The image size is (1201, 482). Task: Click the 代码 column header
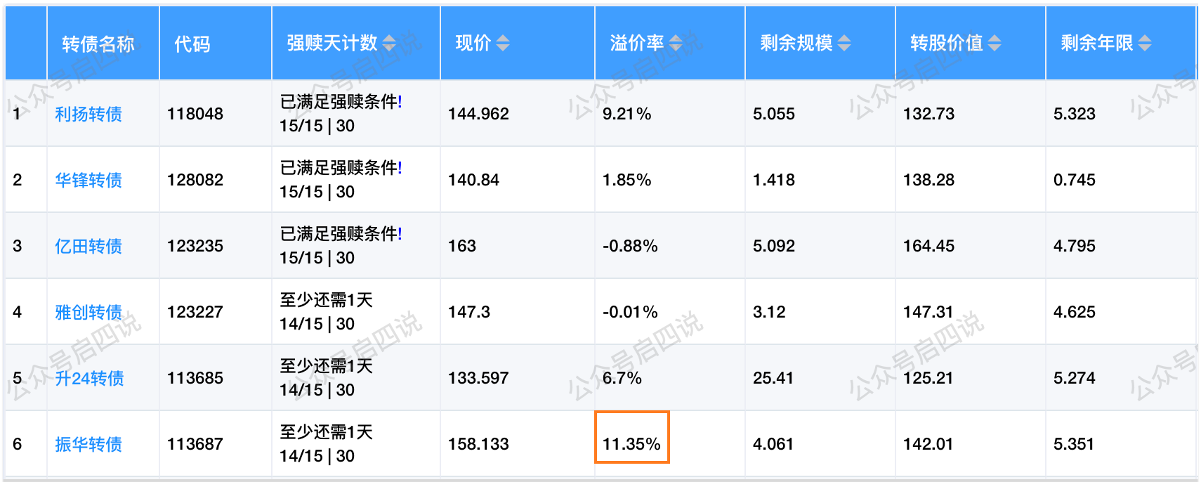pyautogui.click(x=192, y=44)
